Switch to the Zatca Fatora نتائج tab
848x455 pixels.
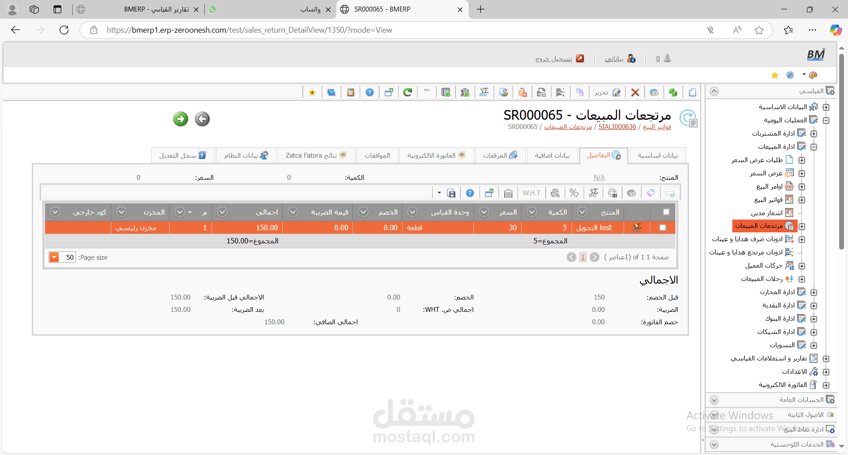[316, 155]
